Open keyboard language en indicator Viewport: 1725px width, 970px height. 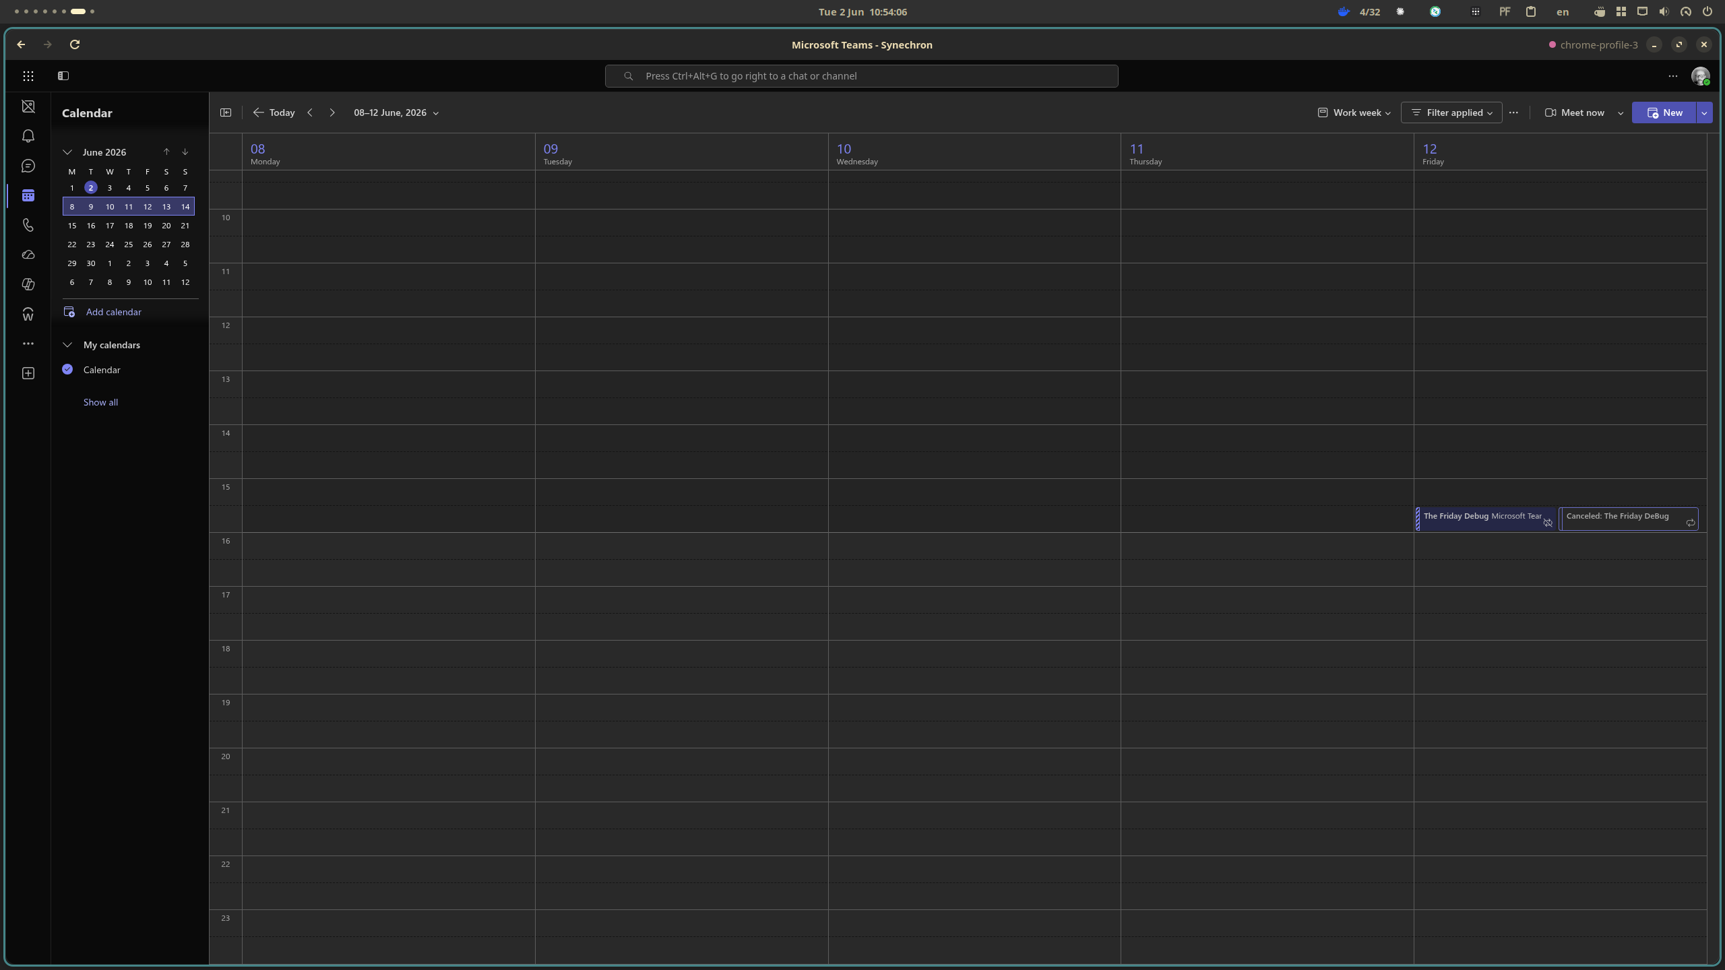(x=1563, y=11)
